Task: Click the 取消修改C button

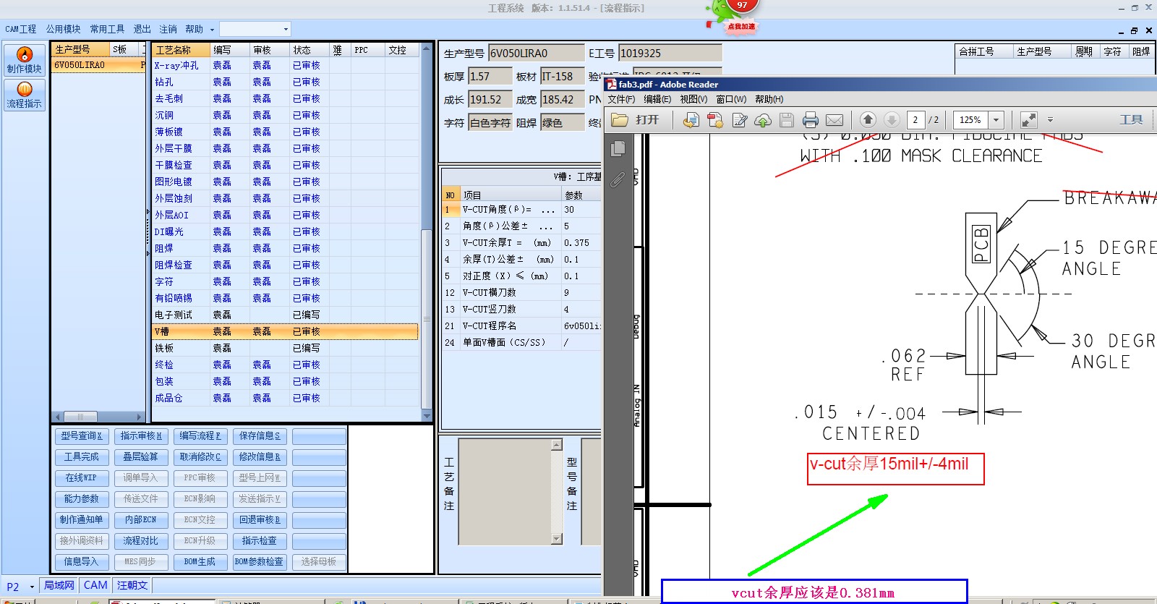Action: 200,457
